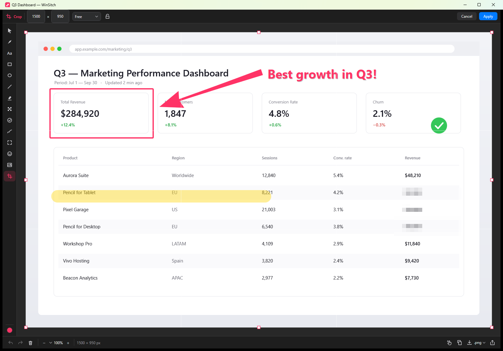Viewport: 503px width, 351px height.
Task: Pick the rectangle shape tool
Action: pyautogui.click(x=10, y=64)
